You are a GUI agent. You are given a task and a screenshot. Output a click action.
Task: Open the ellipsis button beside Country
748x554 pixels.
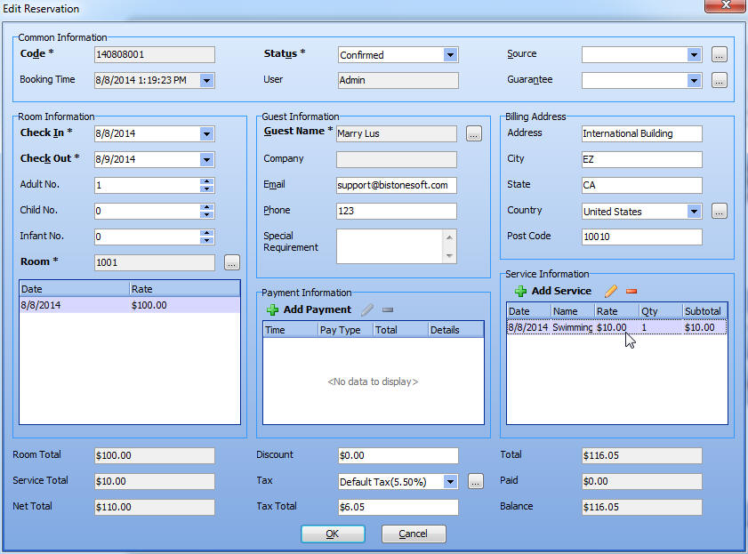coord(719,212)
